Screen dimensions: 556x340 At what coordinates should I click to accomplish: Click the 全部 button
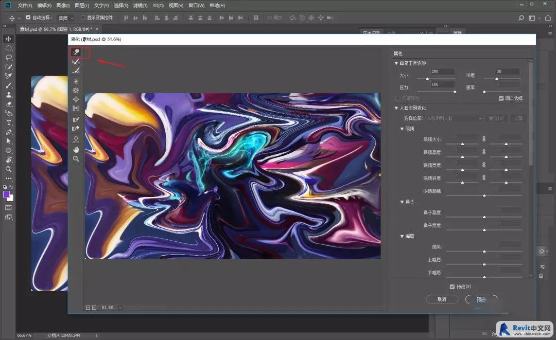coord(518,118)
